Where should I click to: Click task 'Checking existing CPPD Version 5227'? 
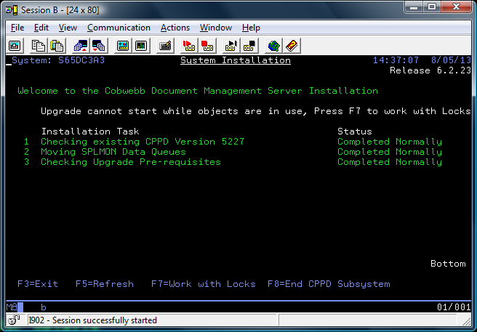pos(143,142)
